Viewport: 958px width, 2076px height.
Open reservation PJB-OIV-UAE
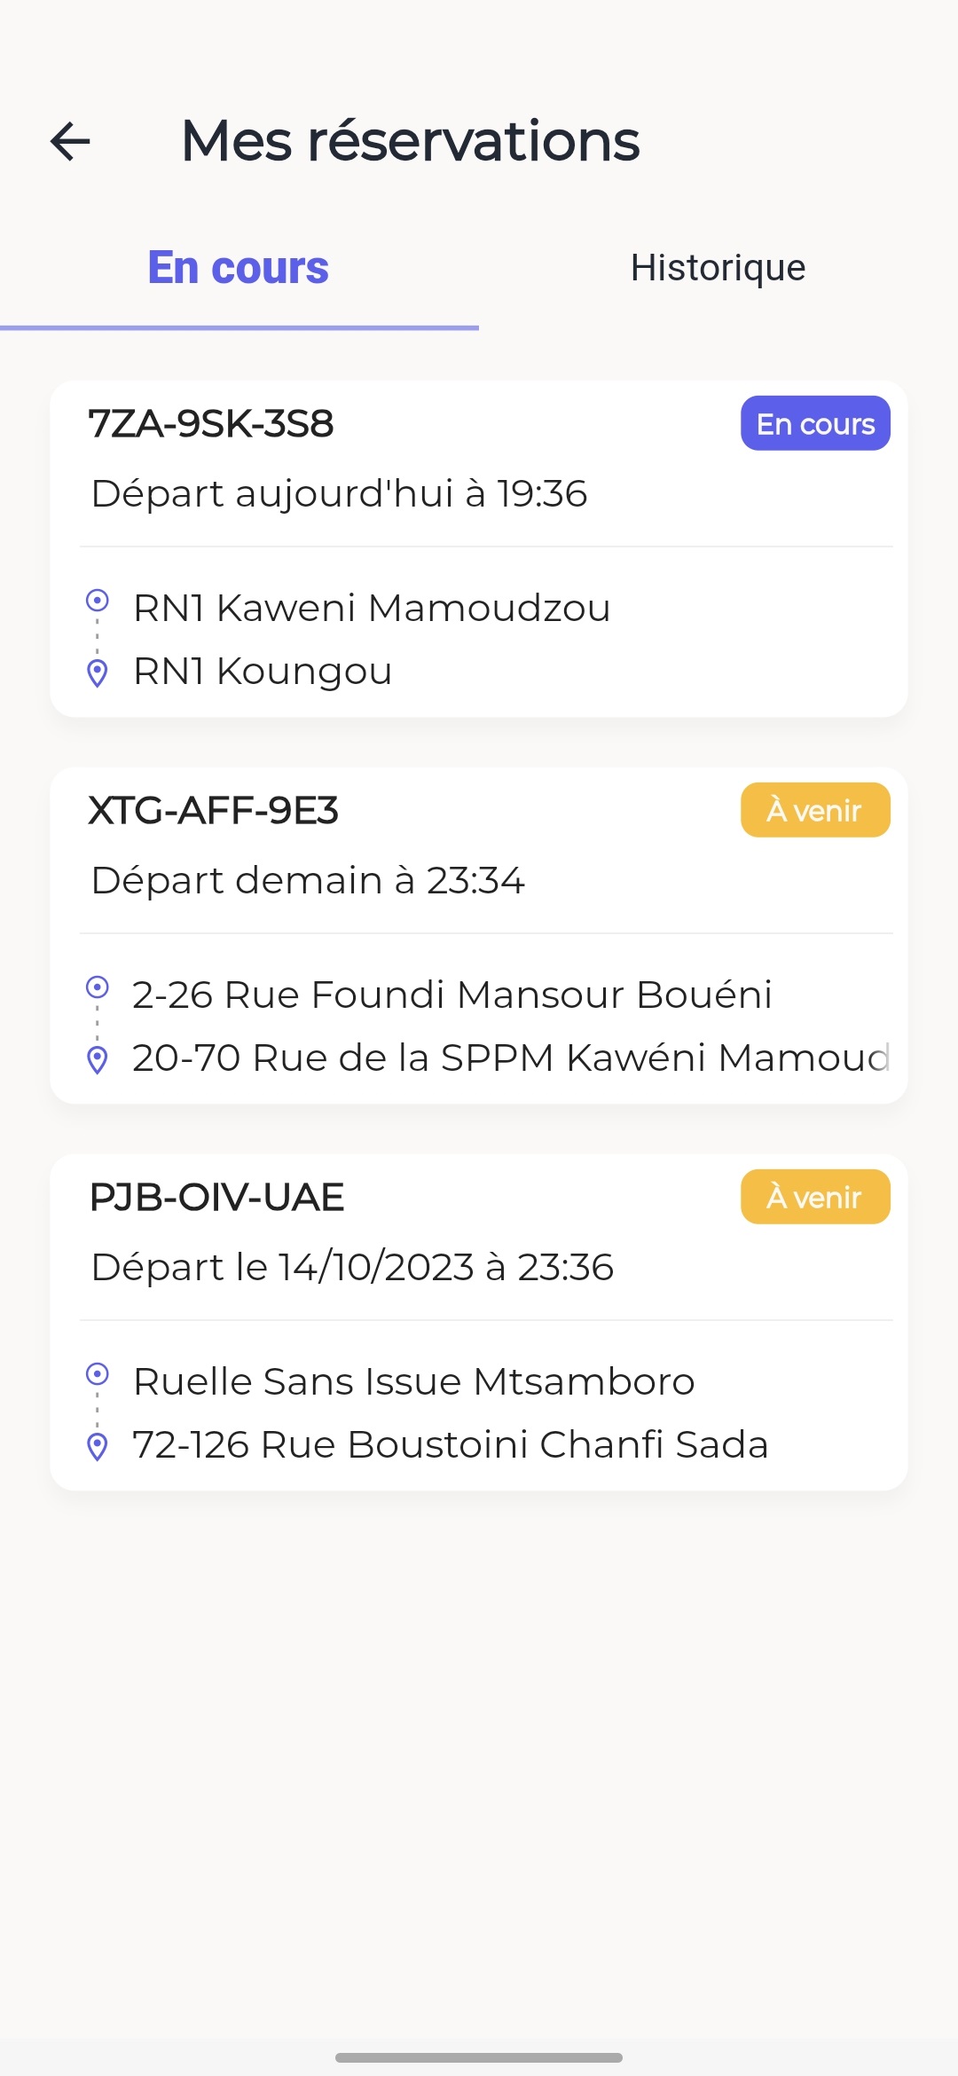pyautogui.click(x=216, y=1198)
